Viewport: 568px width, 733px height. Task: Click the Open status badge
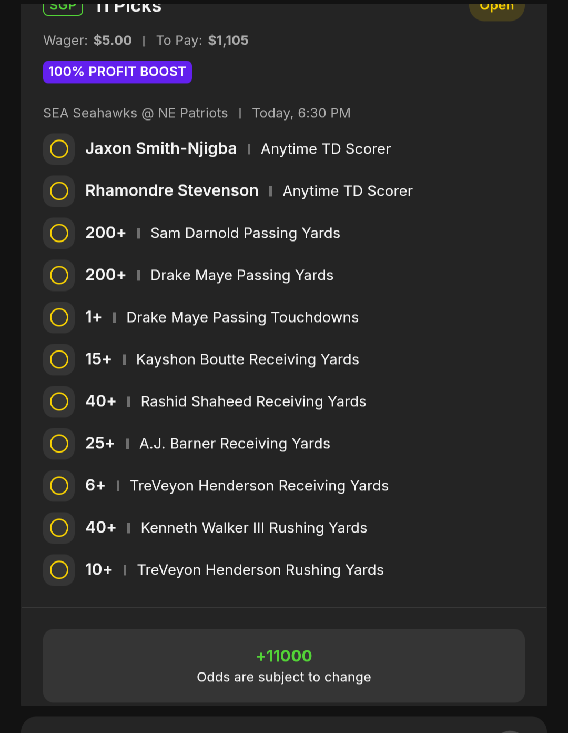coord(496,8)
